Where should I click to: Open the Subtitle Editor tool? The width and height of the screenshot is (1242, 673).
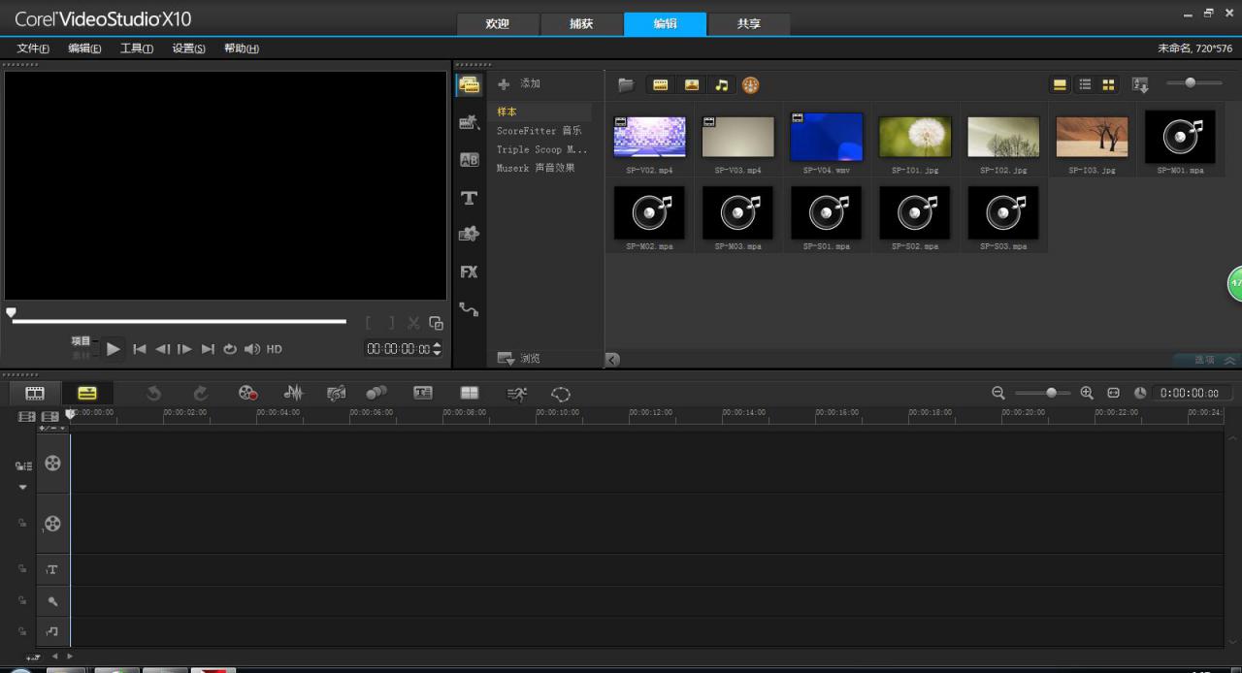pos(423,393)
